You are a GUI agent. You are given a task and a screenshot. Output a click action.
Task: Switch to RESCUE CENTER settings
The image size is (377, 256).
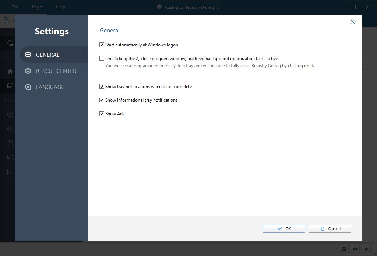(x=54, y=71)
